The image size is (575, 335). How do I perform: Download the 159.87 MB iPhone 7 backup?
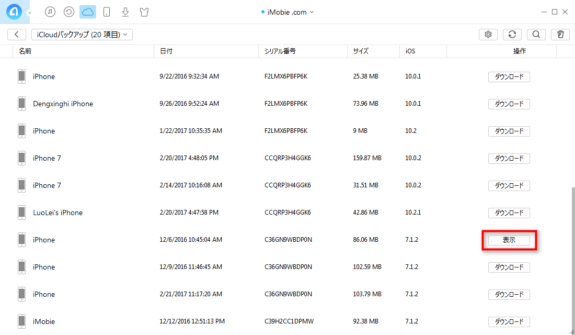tap(509, 158)
